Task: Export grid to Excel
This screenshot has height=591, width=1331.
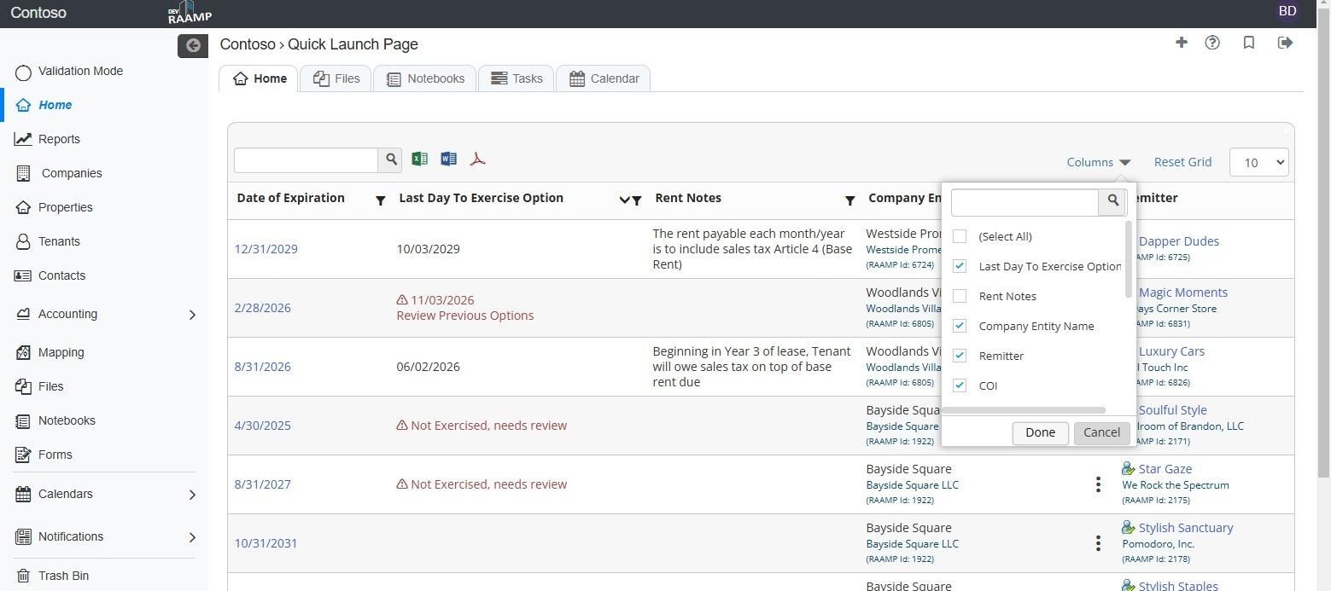Action: [x=419, y=159]
